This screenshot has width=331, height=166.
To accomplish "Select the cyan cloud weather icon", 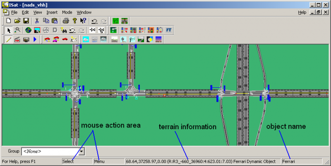I will click(x=86, y=39).
